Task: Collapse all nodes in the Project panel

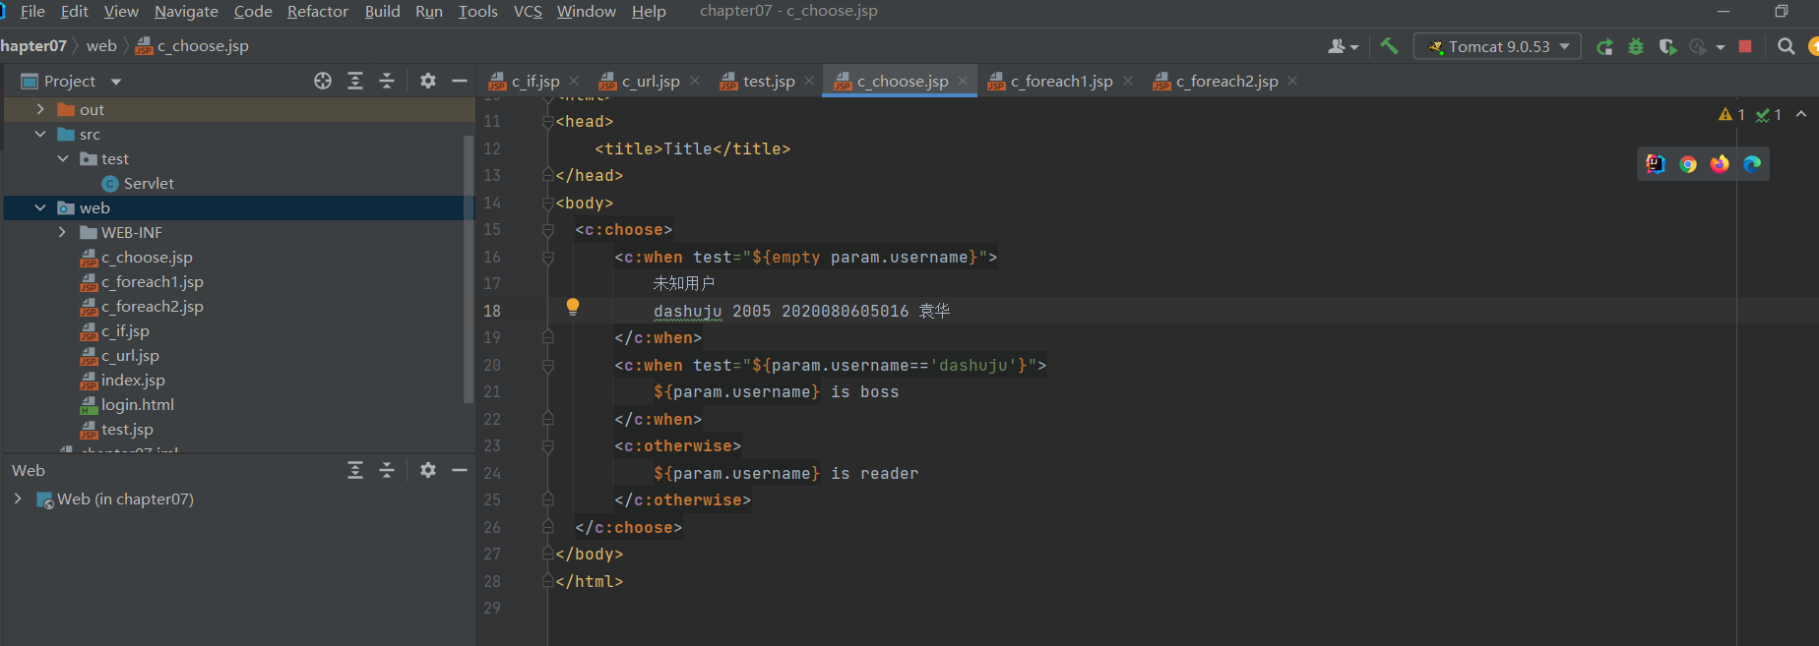Action: 387,81
